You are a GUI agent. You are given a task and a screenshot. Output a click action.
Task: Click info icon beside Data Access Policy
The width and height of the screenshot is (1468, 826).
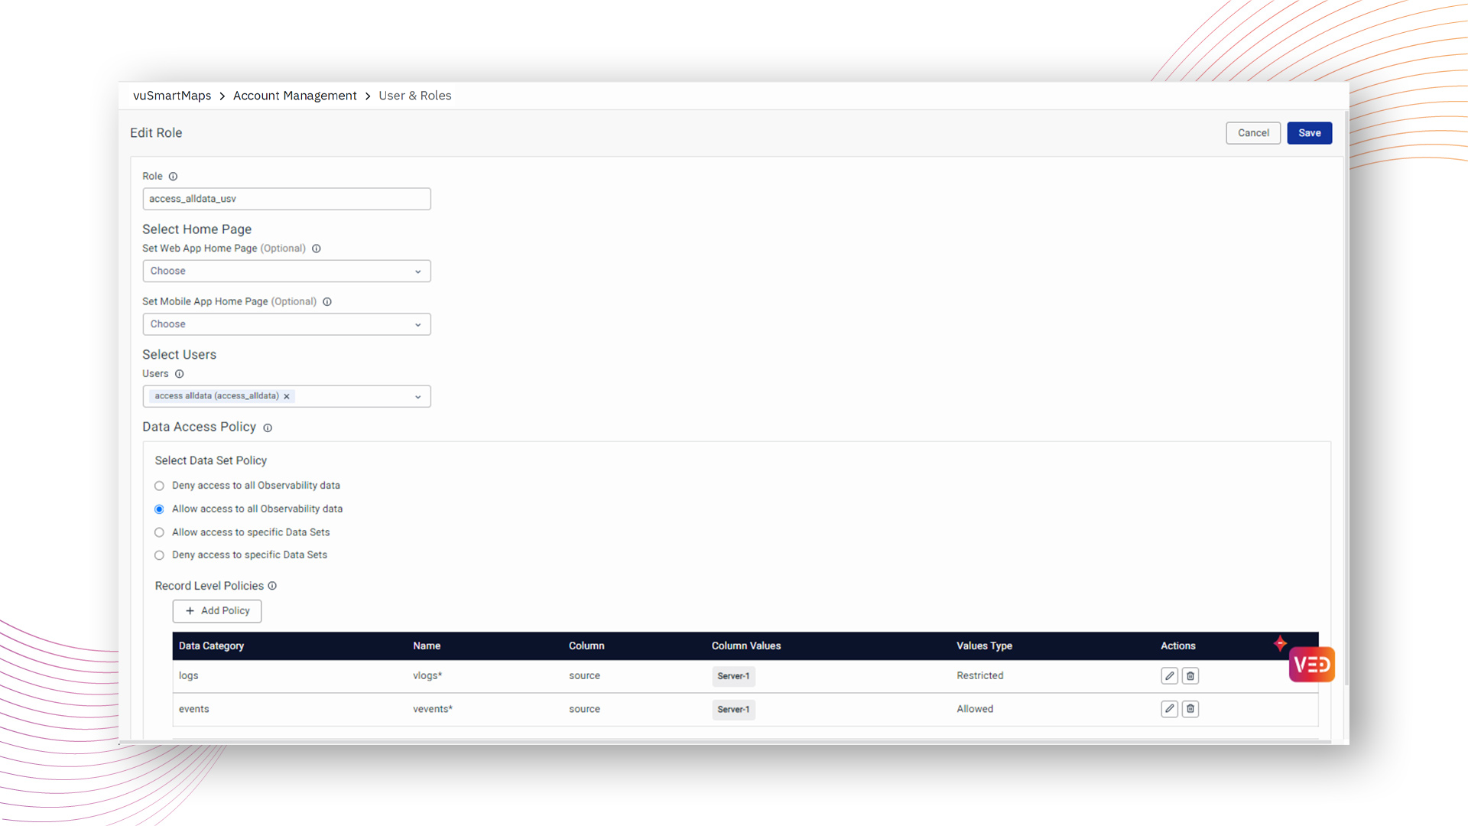click(x=268, y=428)
